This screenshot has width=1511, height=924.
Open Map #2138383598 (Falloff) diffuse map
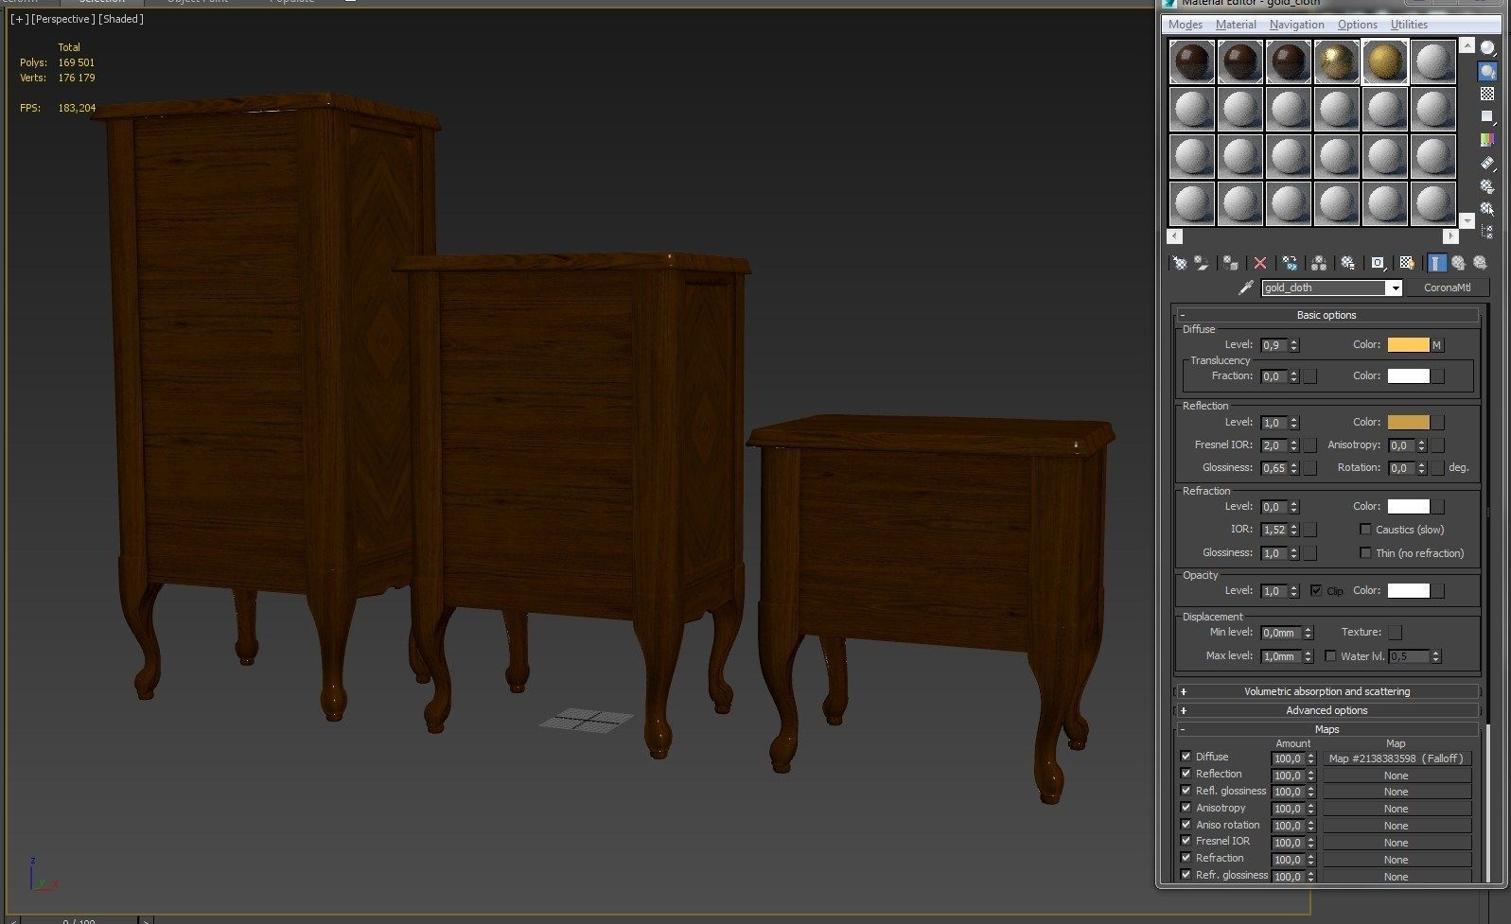tap(1396, 758)
